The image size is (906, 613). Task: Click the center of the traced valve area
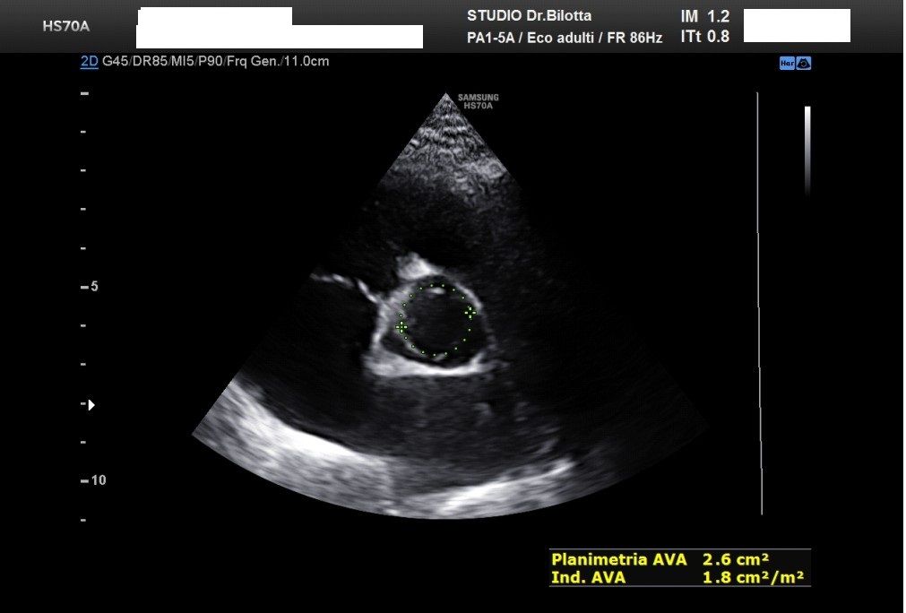tap(436, 321)
